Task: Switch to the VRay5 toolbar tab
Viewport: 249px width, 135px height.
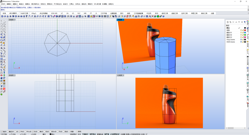Action: click(34, 13)
